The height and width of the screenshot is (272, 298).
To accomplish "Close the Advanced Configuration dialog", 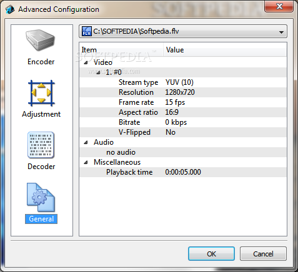I will coord(279,6).
